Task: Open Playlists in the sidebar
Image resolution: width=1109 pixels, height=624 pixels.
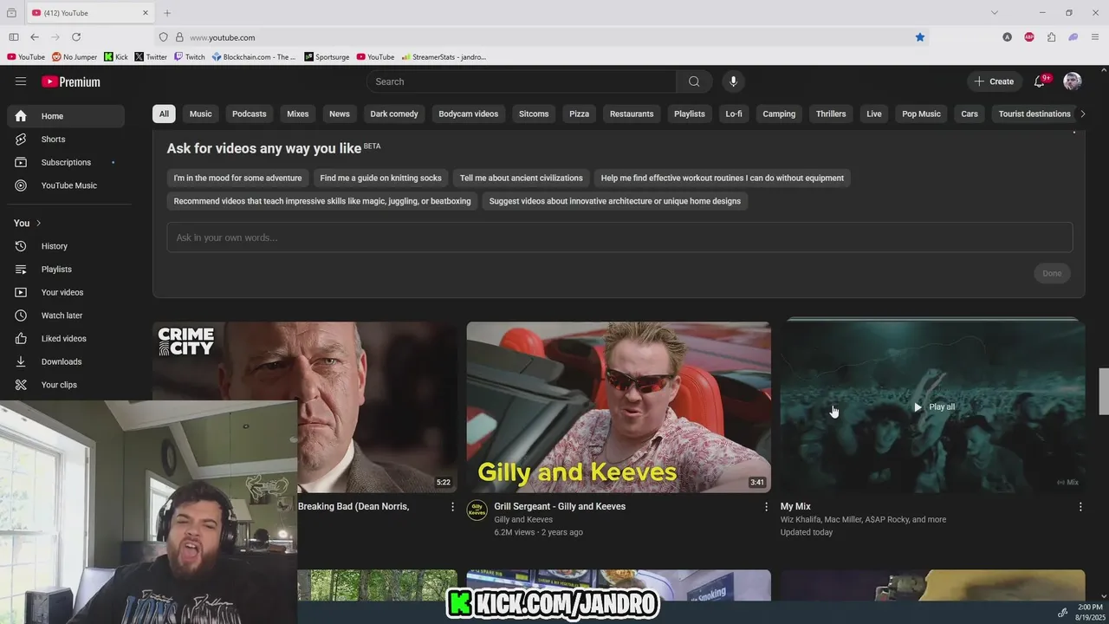Action: 66,270
